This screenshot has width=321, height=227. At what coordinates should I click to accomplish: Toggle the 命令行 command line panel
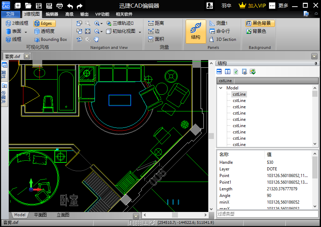click(220, 31)
